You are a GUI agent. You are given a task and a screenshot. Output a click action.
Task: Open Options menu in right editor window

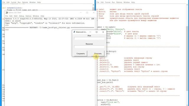click(x=119, y=2)
